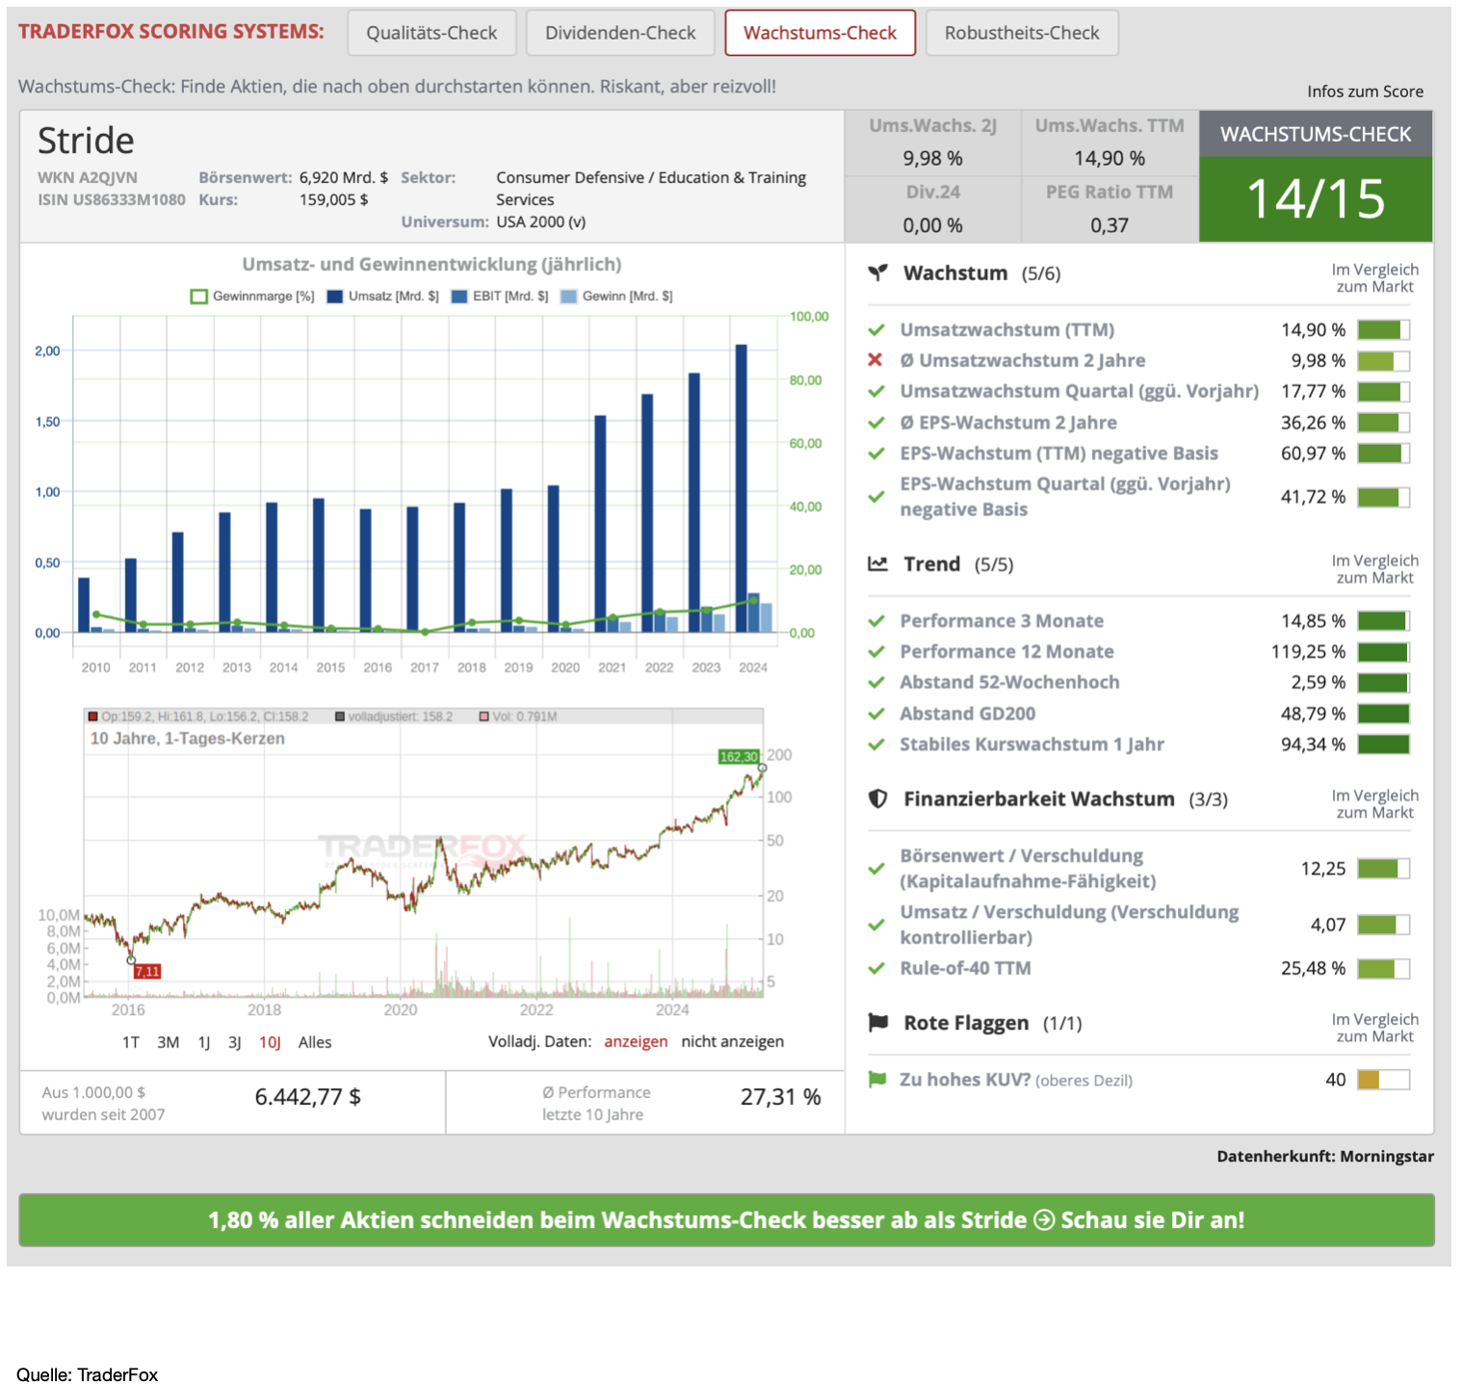Click checkmark next to Rule-of-40 TTM
The image size is (1462, 1385).
[876, 969]
